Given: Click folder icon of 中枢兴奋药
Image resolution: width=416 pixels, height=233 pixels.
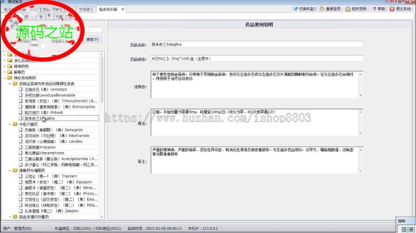Looking at the screenshot, I should coord(15,124).
